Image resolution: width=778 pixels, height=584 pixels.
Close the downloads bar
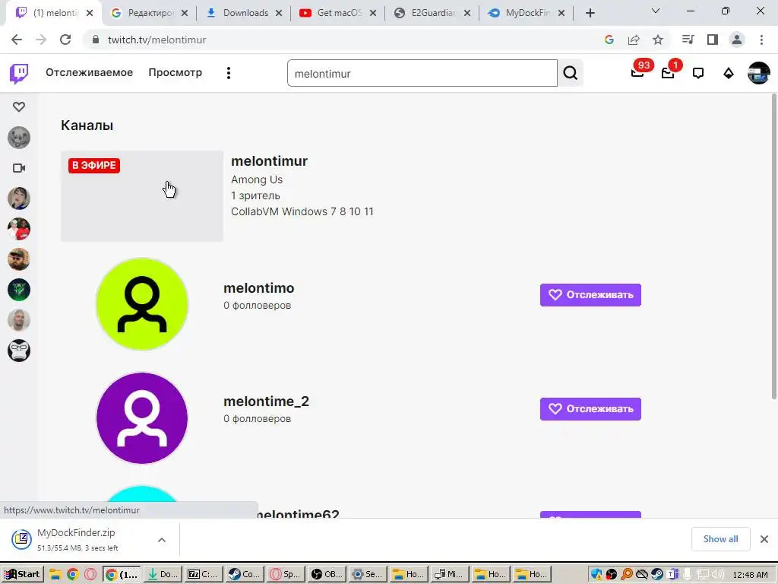(764, 539)
